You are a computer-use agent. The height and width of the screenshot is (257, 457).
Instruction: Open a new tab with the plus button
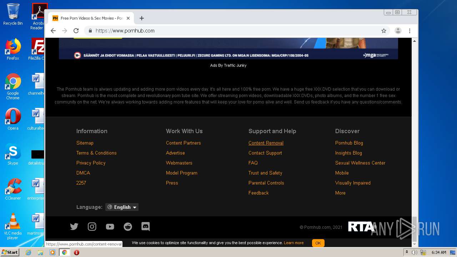click(142, 18)
